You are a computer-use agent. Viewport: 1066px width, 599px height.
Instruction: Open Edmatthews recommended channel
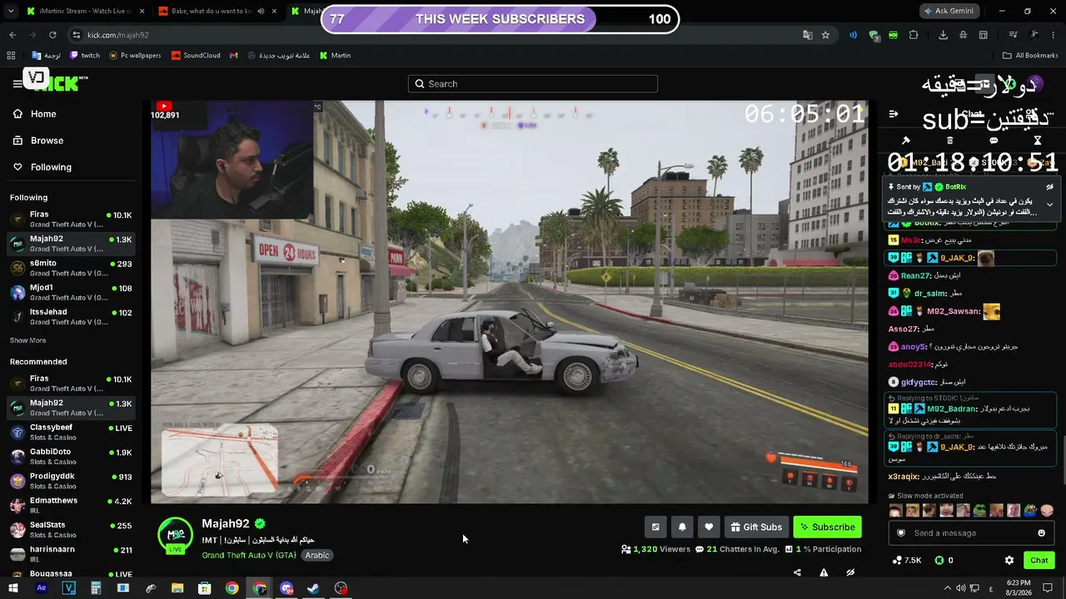(71, 506)
